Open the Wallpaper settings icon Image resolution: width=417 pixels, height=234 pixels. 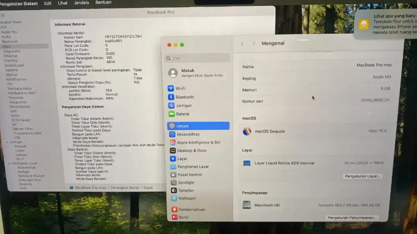(x=174, y=198)
